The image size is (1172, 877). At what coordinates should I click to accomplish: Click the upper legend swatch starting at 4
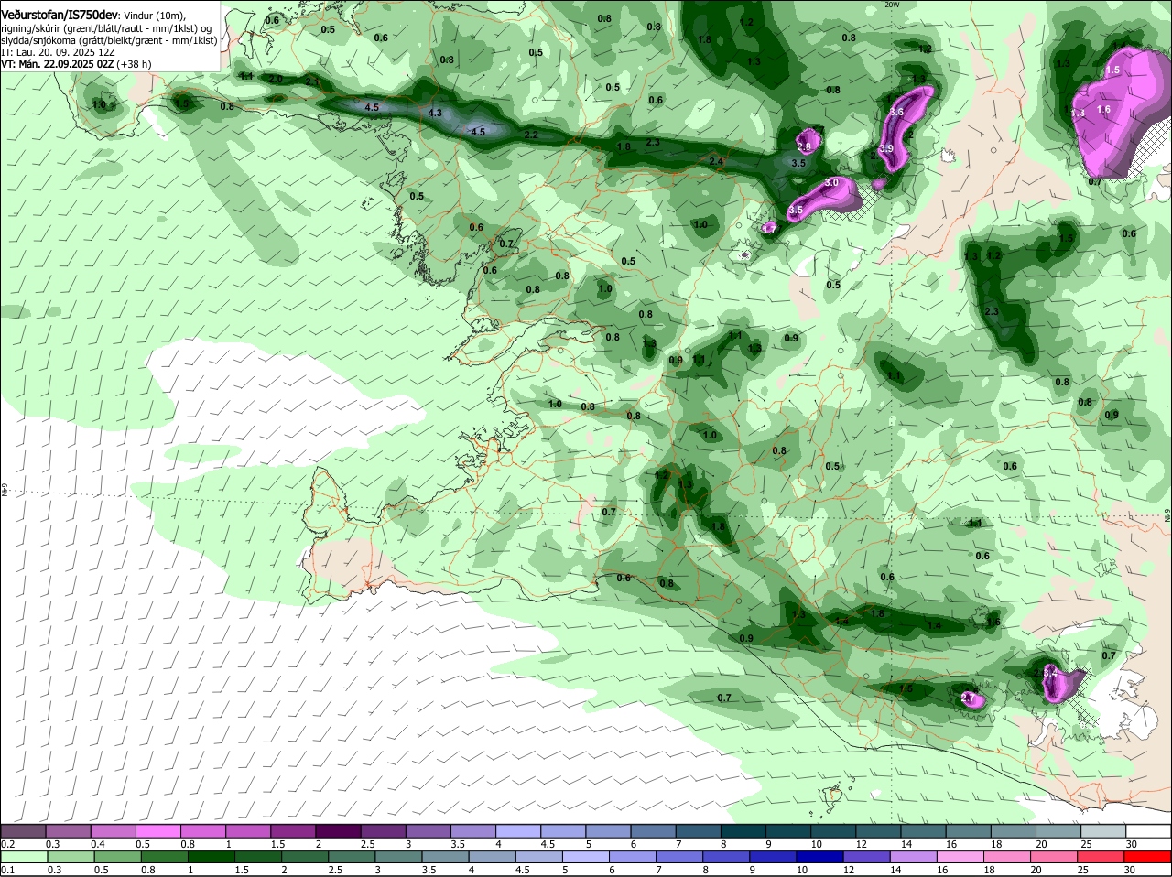click(518, 830)
